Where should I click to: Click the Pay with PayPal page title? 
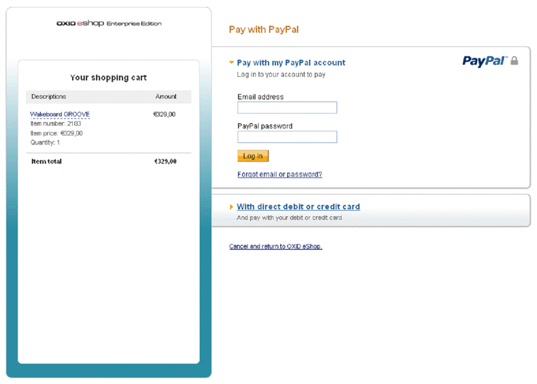264,29
